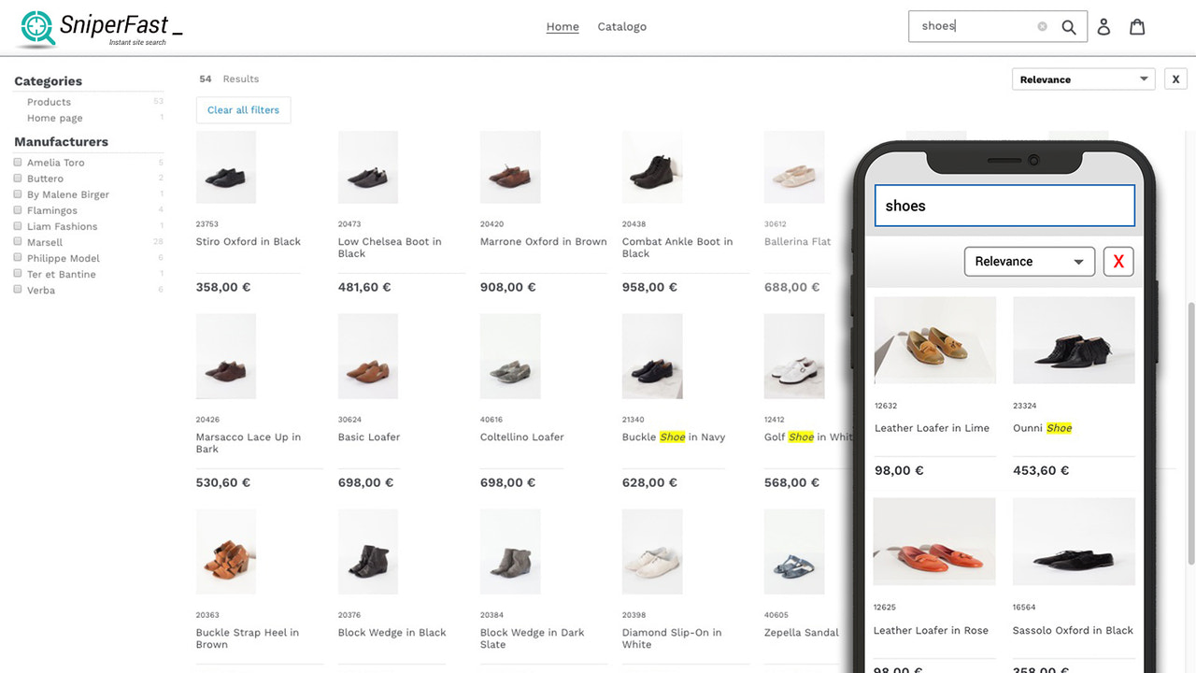Check the Amelia Toro manufacturer checkbox
This screenshot has height=673, width=1196.
tap(16, 162)
